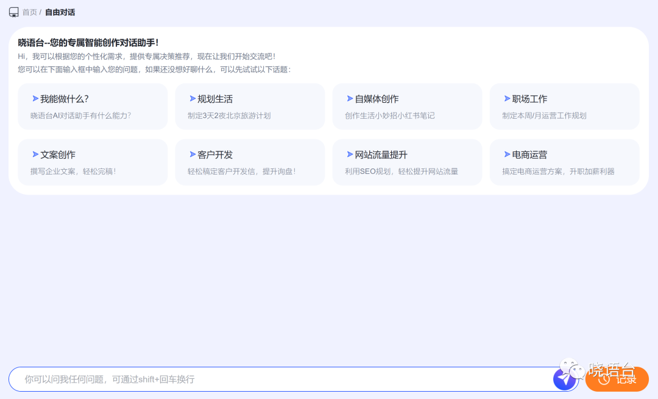Select the 文案创作 topic card

[93, 162]
